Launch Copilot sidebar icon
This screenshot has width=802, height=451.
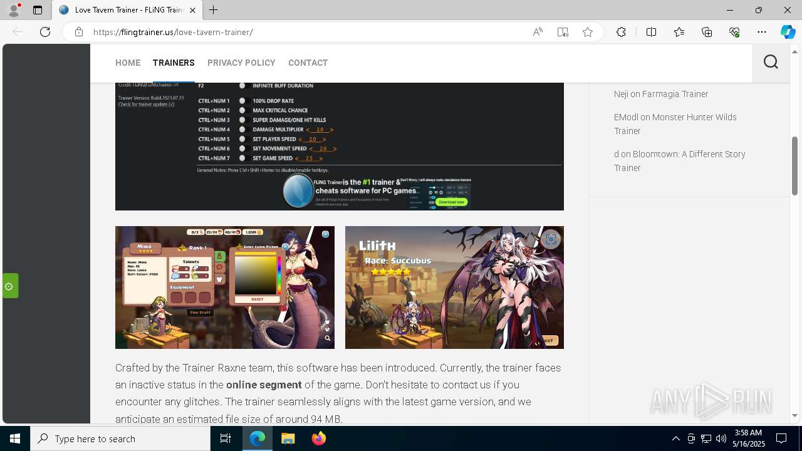[788, 32]
